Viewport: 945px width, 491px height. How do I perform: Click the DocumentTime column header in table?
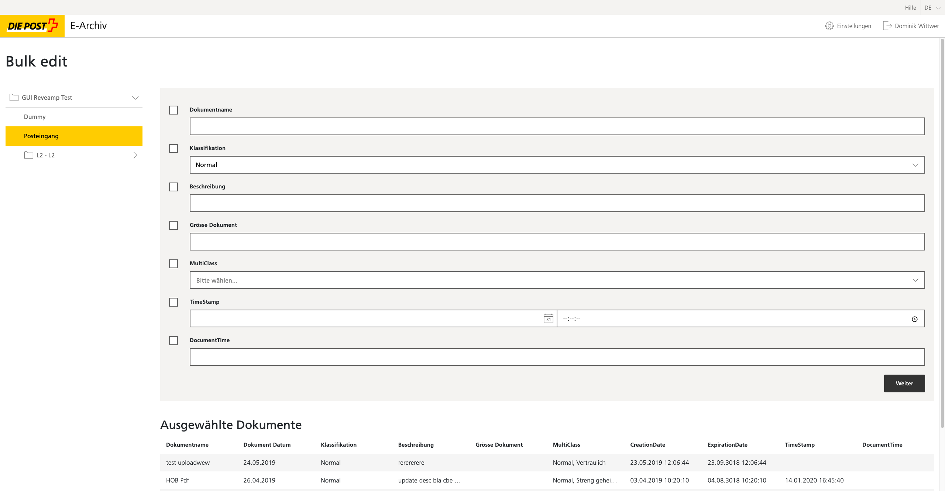click(x=882, y=445)
